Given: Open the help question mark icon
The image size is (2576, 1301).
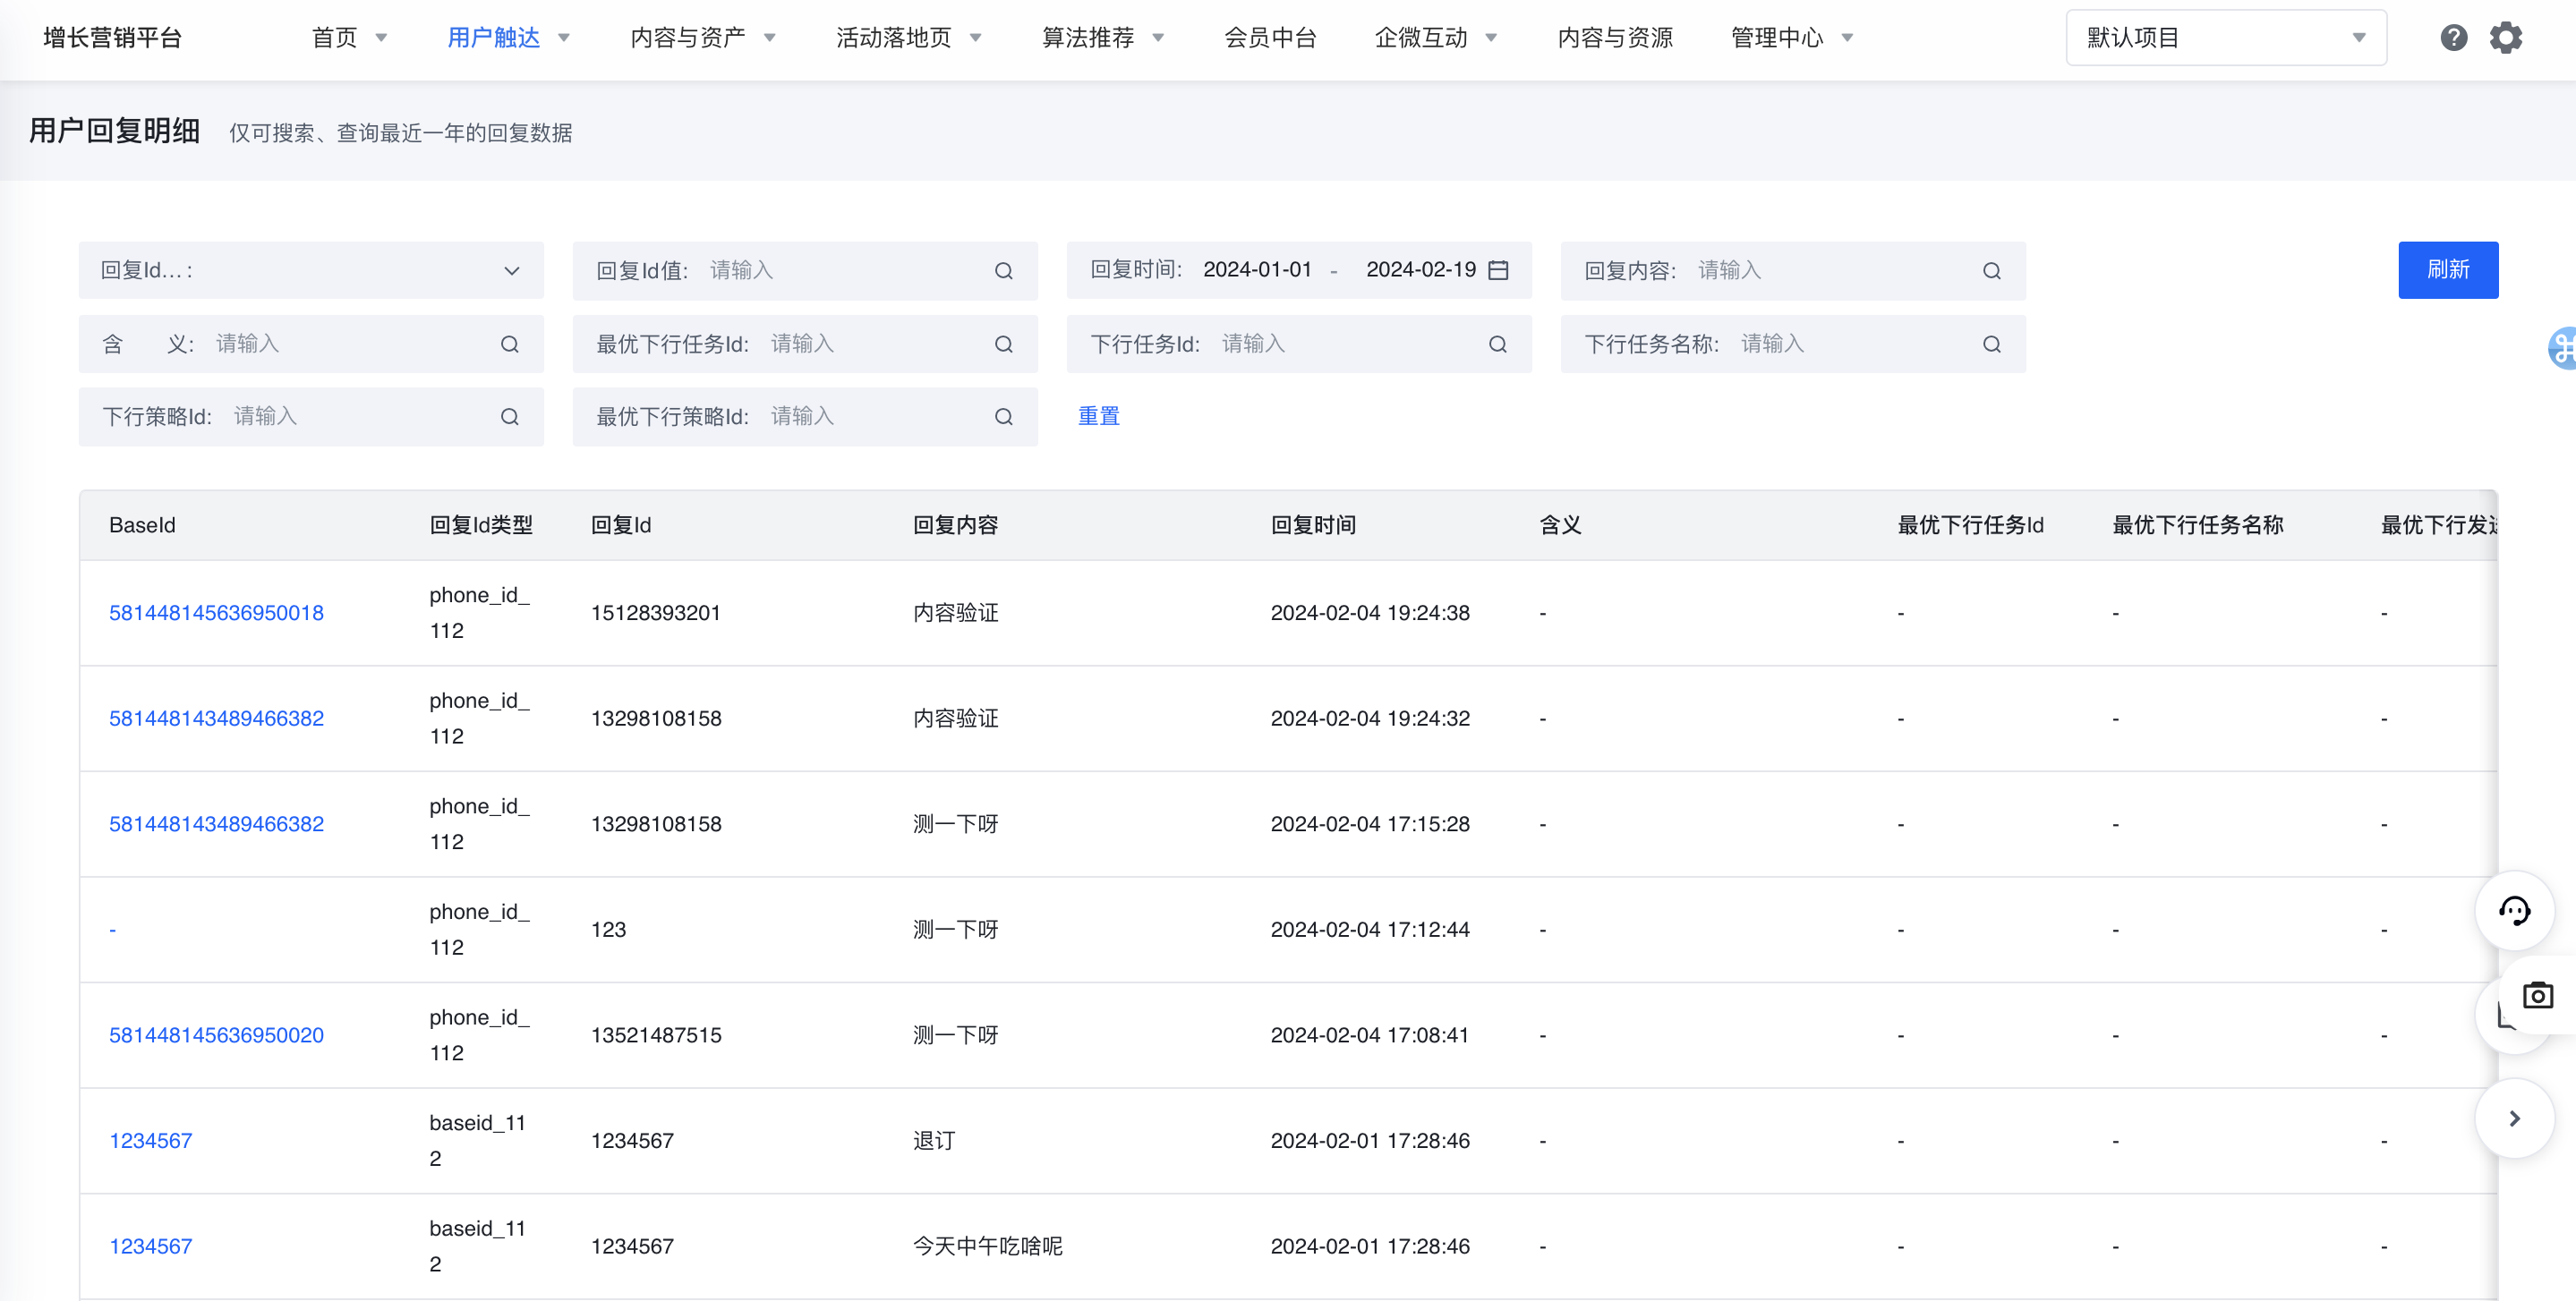Looking at the screenshot, I should [2453, 38].
